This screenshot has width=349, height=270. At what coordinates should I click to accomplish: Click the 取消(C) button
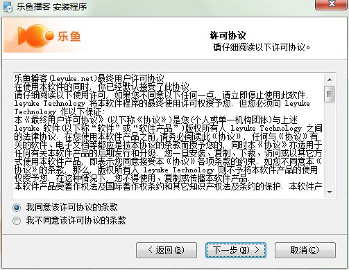tap(305, 250)
